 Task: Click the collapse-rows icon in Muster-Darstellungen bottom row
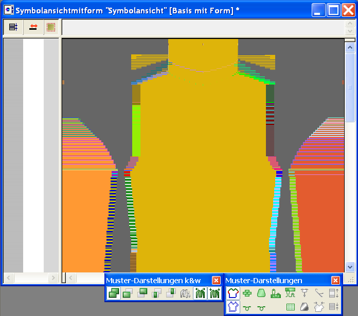pos(334,307)
